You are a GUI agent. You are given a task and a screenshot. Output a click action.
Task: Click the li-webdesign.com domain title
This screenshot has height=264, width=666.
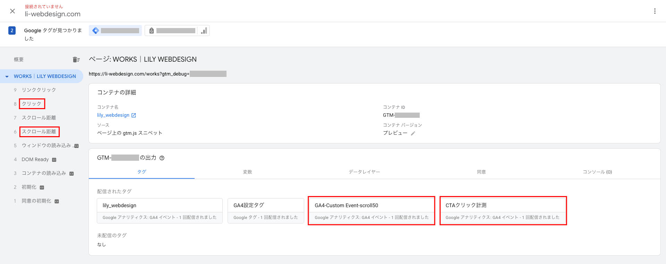tap(53, 14)
